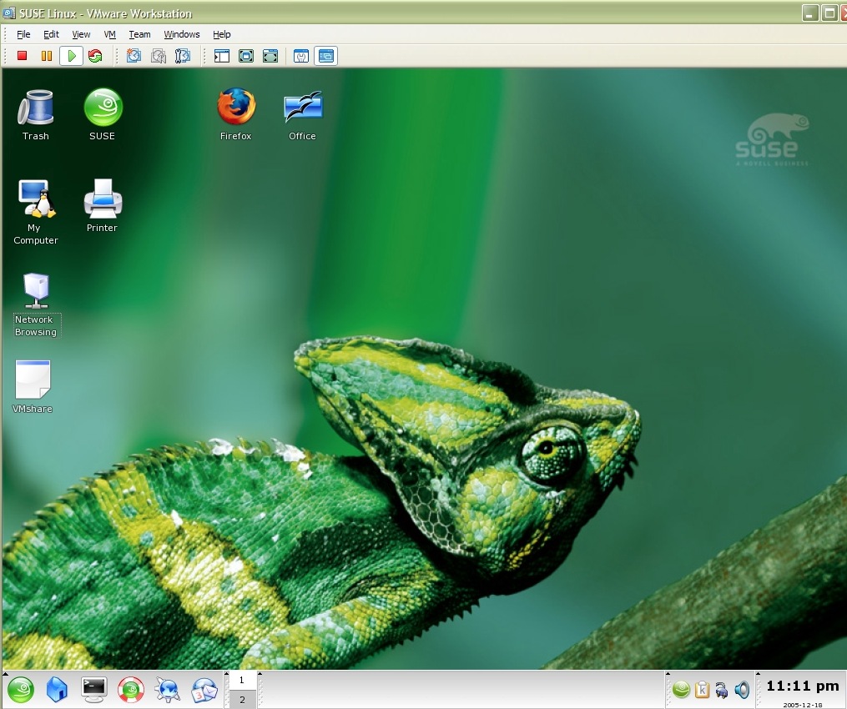Screen dimensions: 847x709
Task: Open the Team menu
Action: [139, 34]
